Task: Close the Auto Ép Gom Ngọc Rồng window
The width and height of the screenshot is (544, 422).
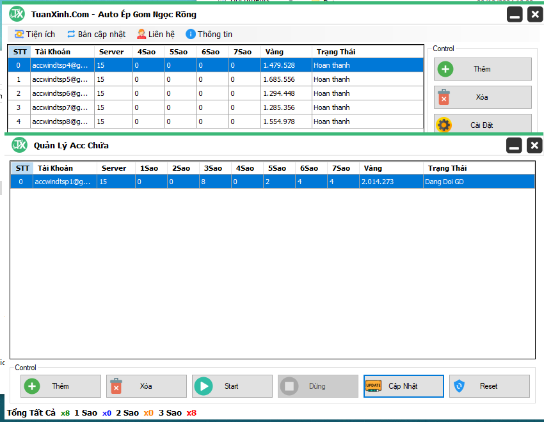Action: point(535,14)
